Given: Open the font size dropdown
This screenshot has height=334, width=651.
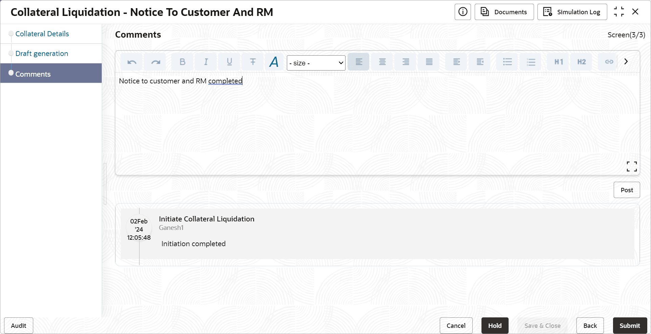Looking at the screenshot, I should tap(316, 63).
